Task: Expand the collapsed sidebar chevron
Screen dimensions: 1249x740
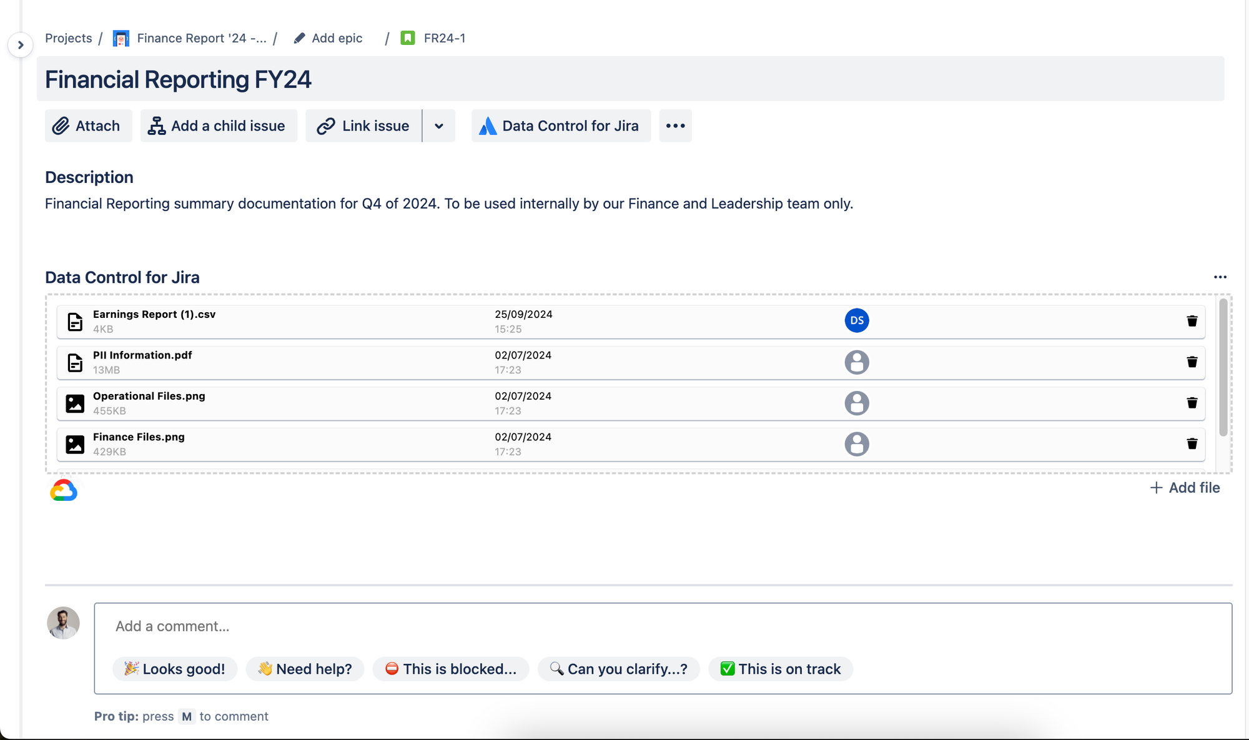Action: (x=21, y=45)
